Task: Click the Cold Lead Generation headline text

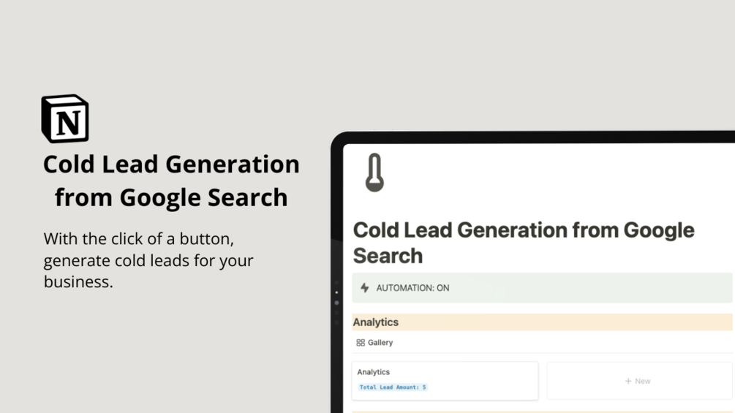Action: (171, 181)
